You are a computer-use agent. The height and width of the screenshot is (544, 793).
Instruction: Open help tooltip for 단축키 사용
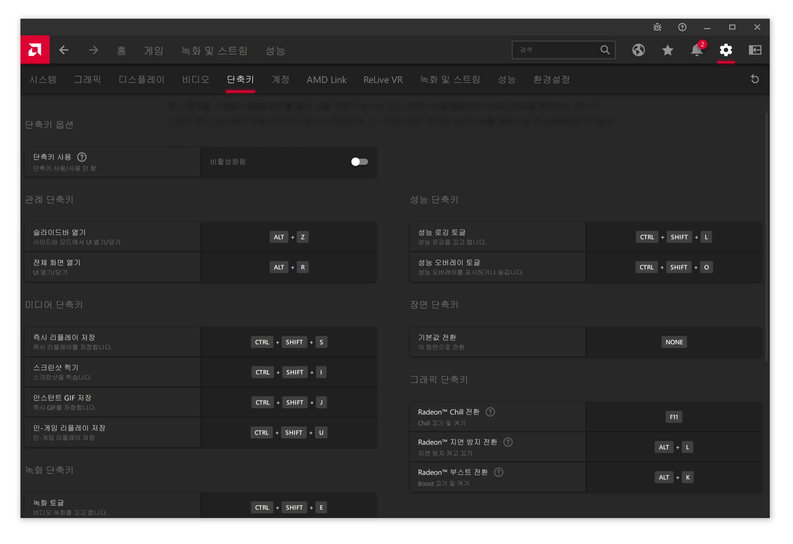click(x=82, y=157)
